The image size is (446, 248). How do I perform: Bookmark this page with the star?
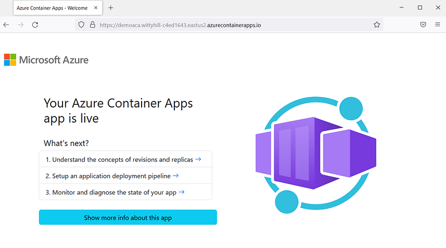pos(377,25)
